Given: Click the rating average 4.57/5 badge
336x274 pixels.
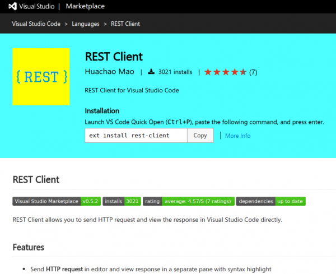Looking at the screenshot, I should pos(189,201).
